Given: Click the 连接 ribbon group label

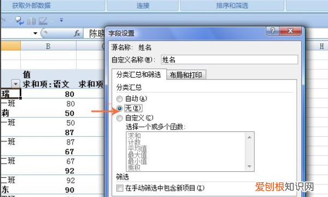Looking at the screenshot, I should [143, 5].
